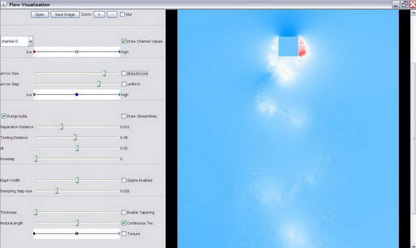Click the blue midpoint marker on arrow color bar
The height and width of the screenshot is (248, 416).
[x=77, y=94]
